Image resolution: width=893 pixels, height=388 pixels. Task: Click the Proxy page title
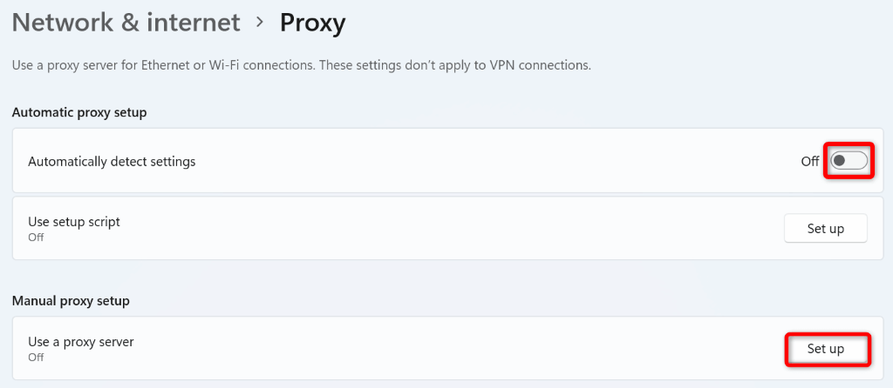click(x=312, y=23)
